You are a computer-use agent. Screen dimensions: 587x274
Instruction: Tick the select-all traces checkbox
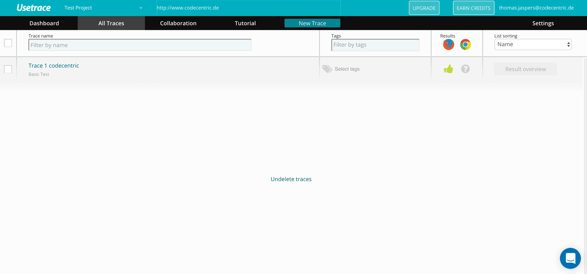8,43
